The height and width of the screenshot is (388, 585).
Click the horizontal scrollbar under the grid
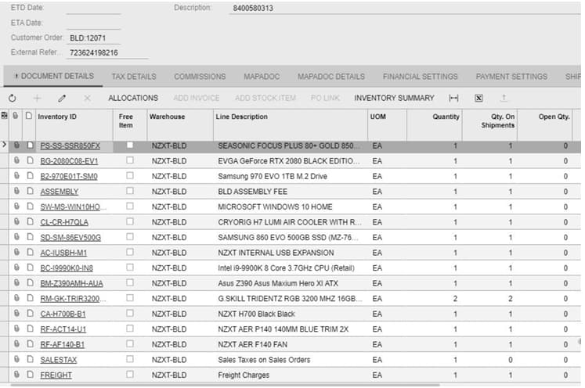coord(226,385)
